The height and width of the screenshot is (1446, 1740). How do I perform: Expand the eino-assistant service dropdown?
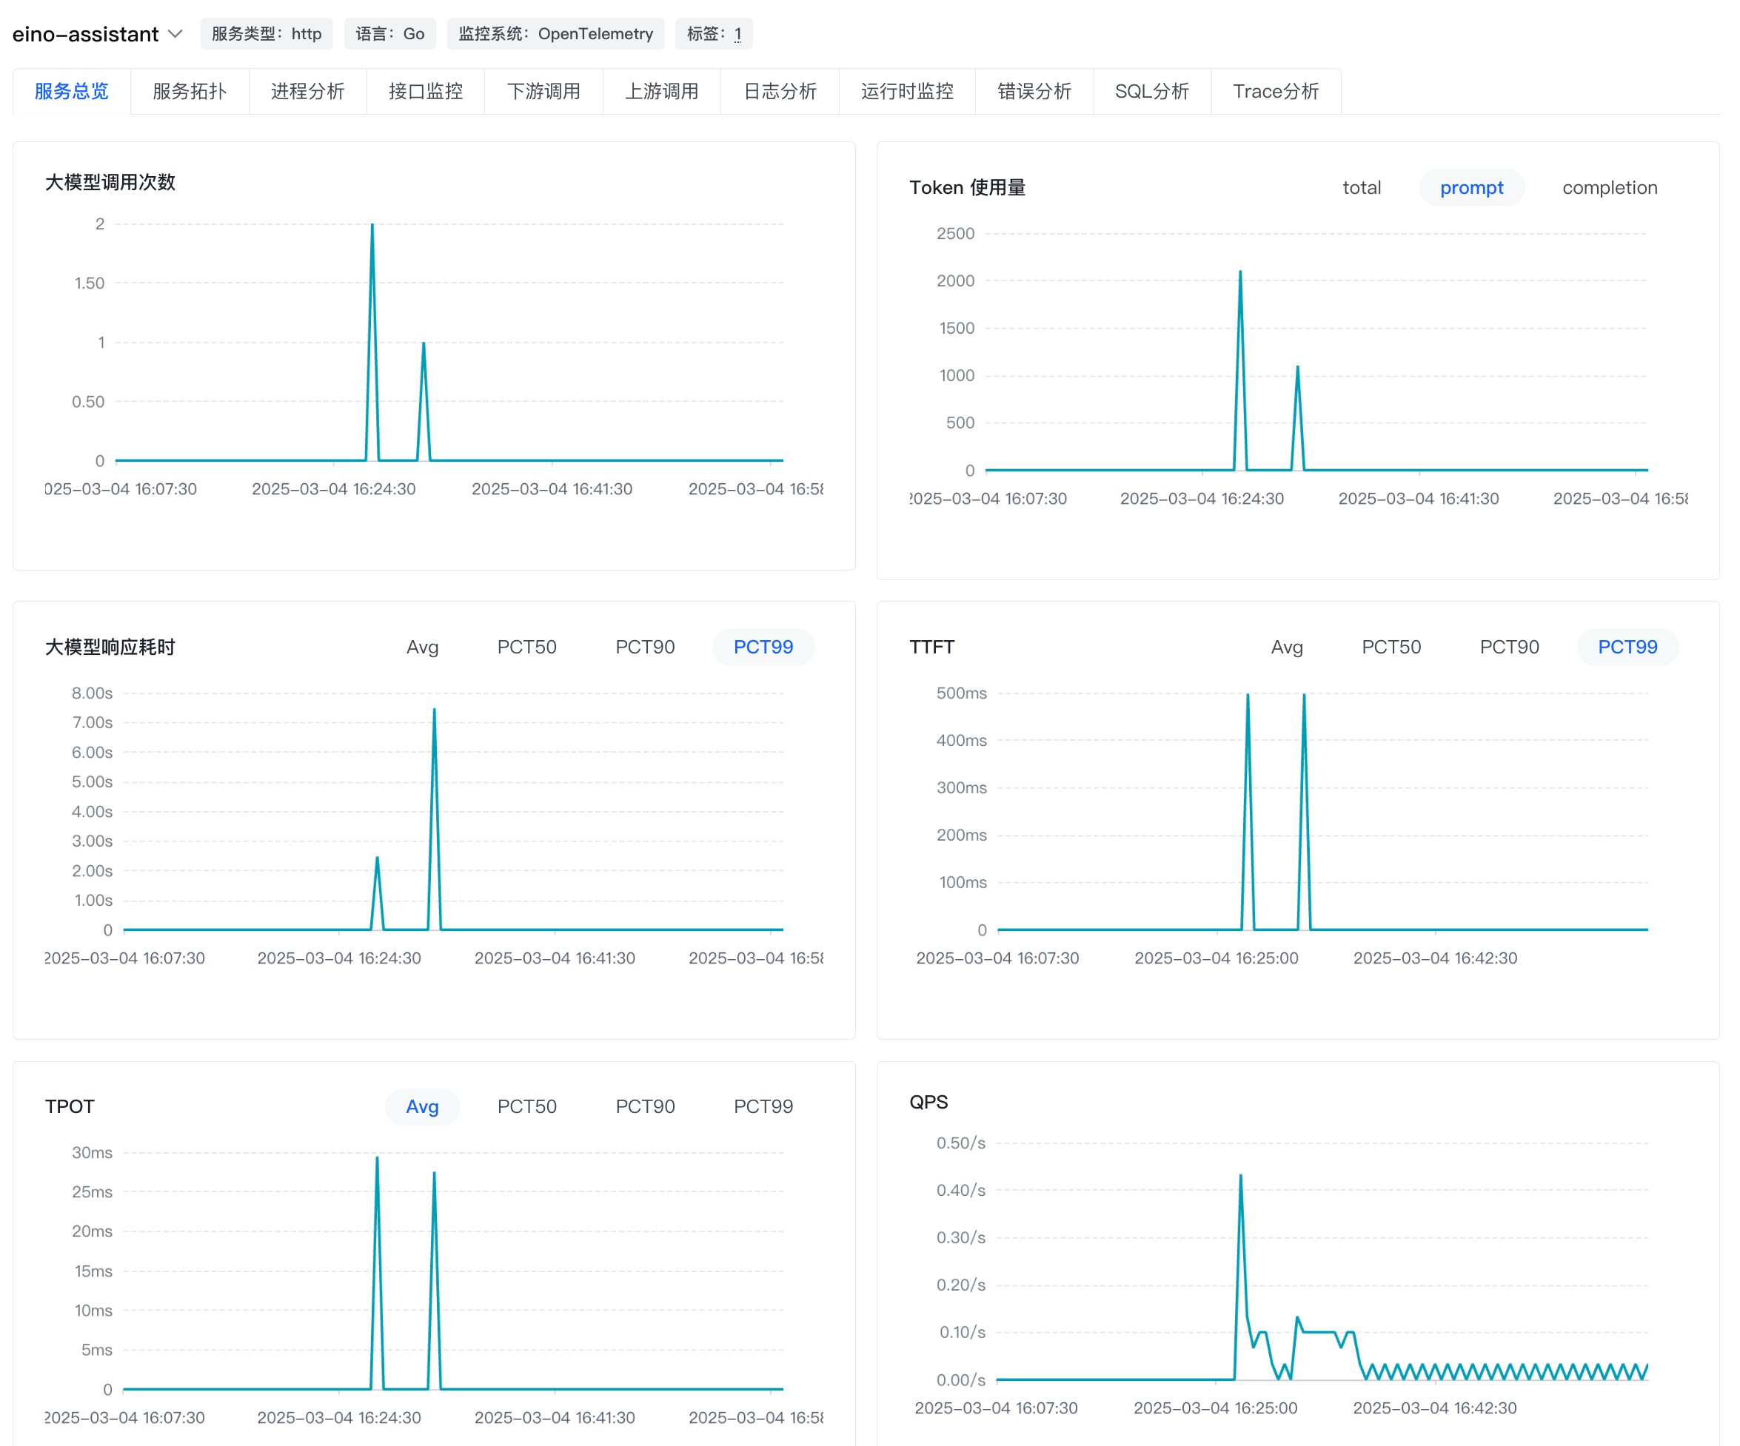coord(175,34)
